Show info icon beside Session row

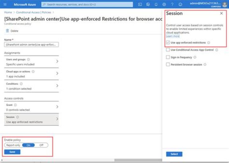click(17, 117)
